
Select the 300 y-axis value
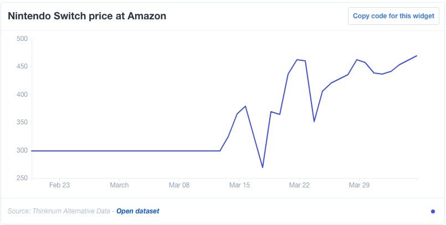(x=22, y=150)
